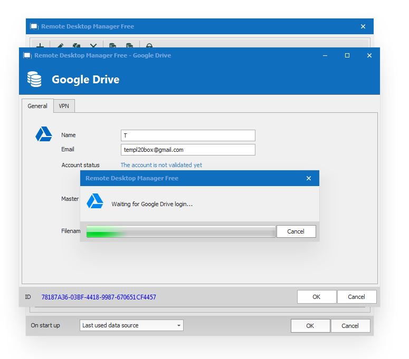Click the Google Drive logo beside the Name field

coord(44,134)
